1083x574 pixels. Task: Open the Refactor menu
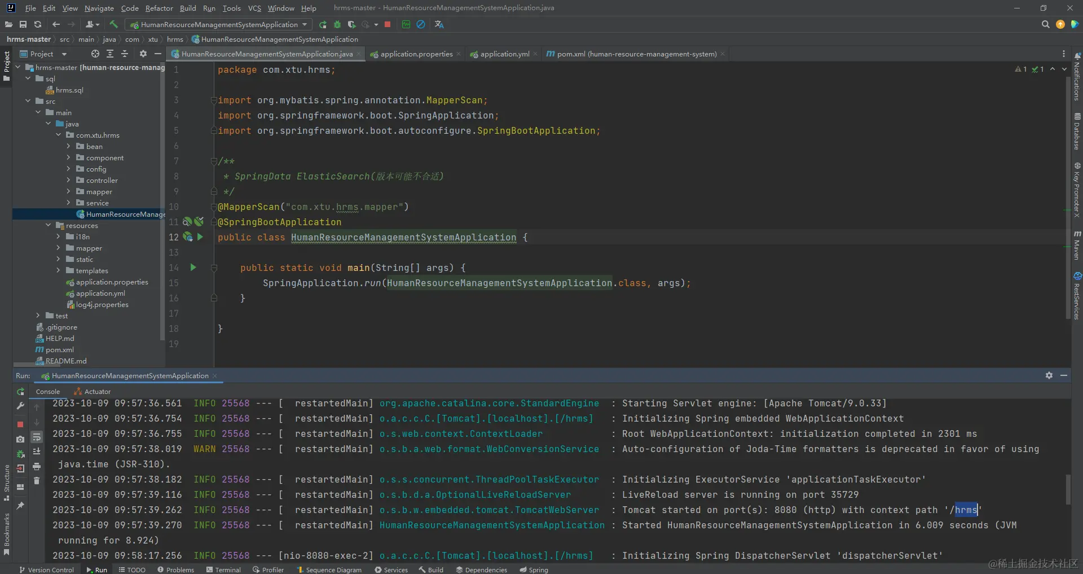tap(159, 8)
